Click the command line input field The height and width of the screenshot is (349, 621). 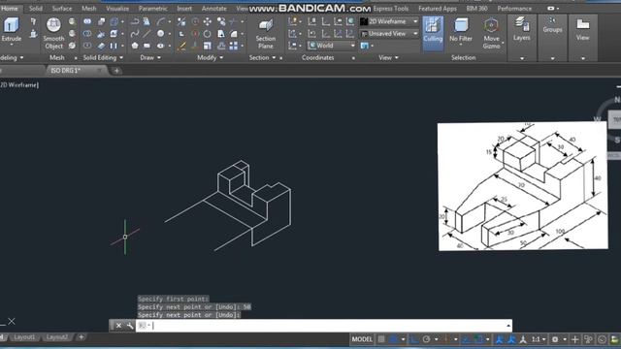[x=325, y=326]
